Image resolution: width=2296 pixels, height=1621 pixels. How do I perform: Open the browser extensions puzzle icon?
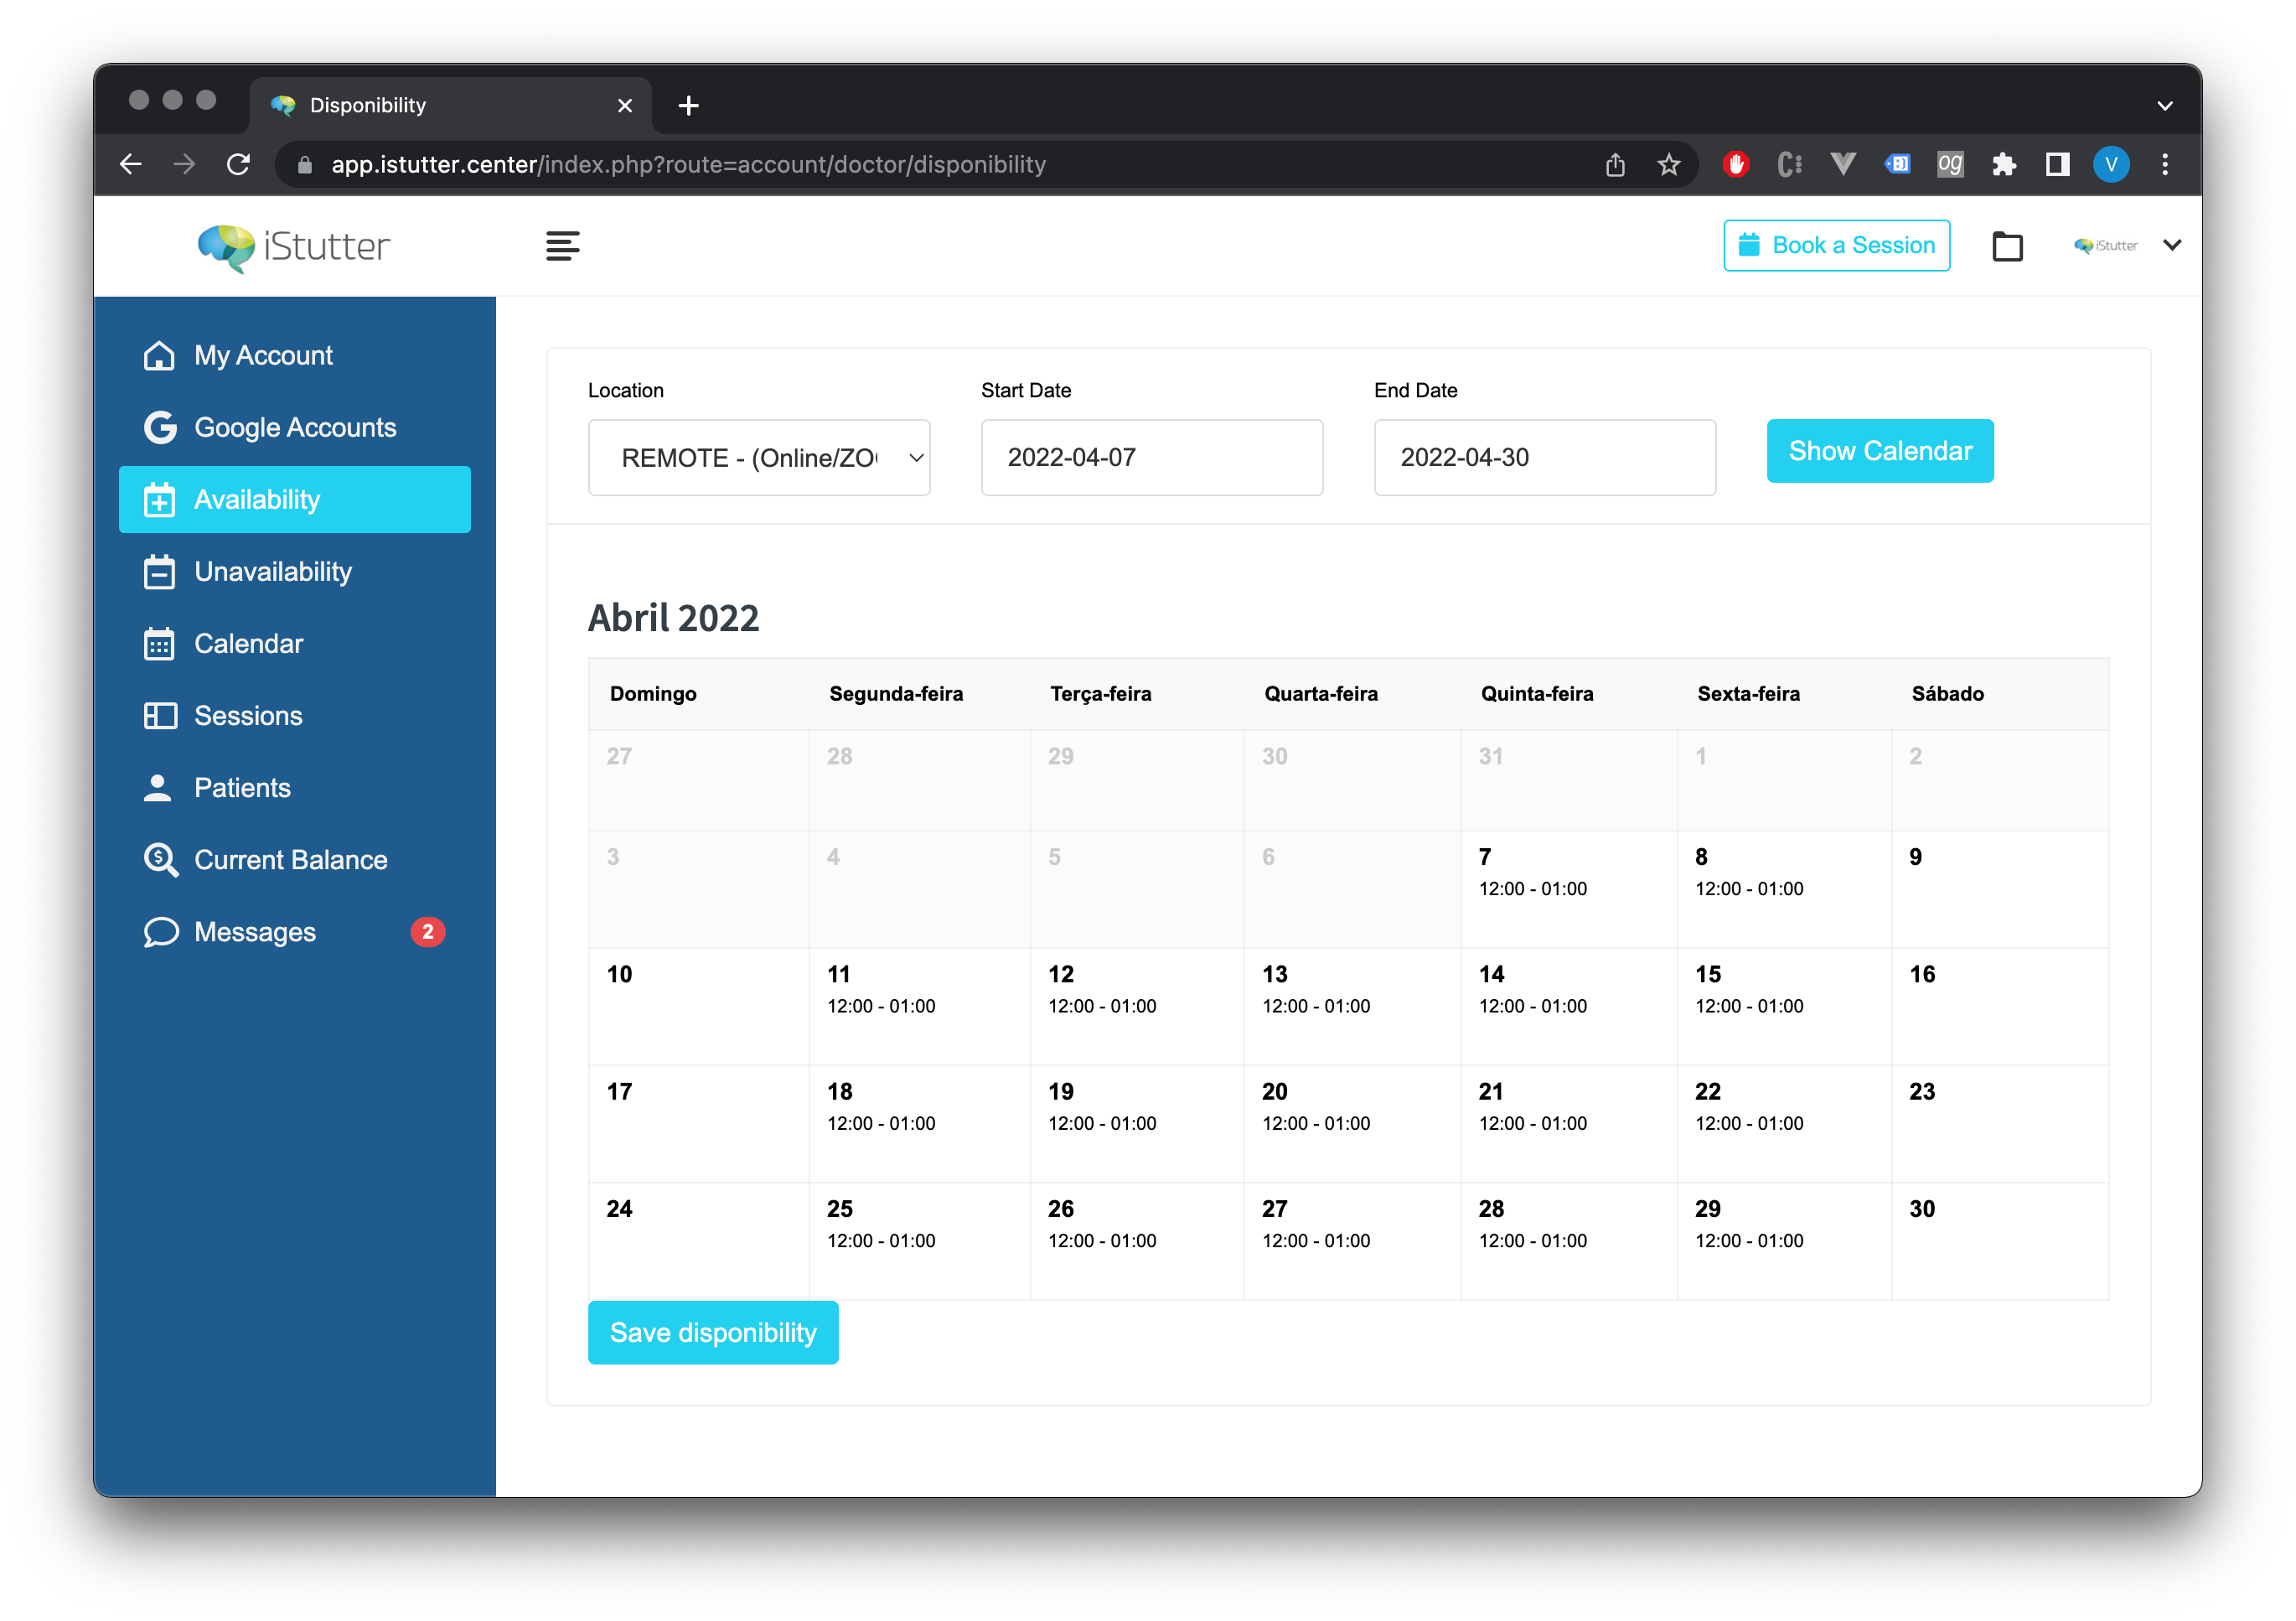tap(2003, 164)
